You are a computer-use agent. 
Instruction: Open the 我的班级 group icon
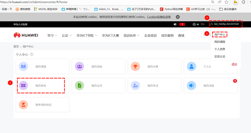click(80, 66)
